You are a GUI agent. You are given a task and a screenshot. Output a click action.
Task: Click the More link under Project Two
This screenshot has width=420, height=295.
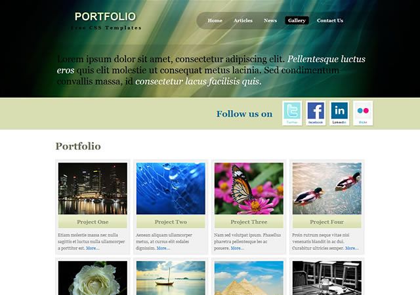(163, 248)
